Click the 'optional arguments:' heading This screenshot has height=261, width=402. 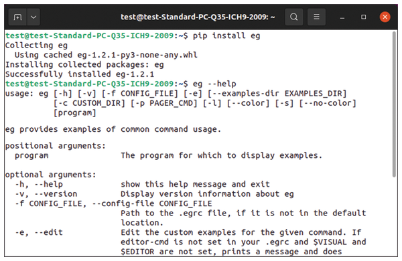[50, 175]
